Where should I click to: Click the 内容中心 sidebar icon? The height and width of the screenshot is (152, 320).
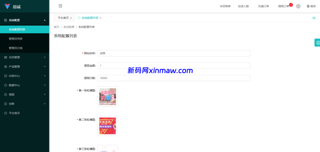coord(6,76)
